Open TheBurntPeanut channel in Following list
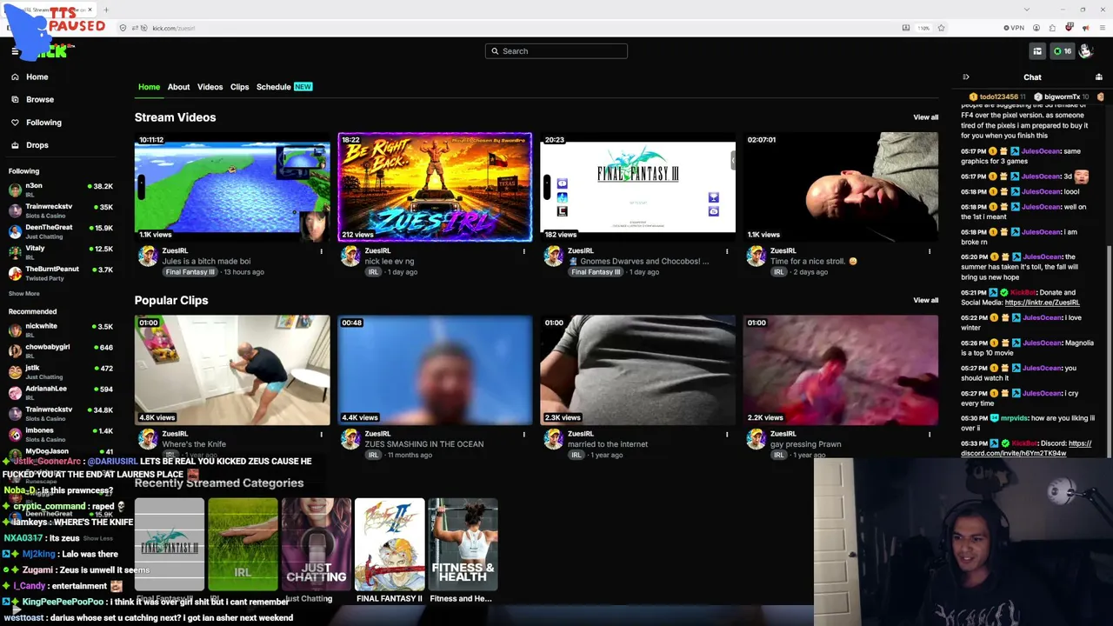 coord(61,273)
